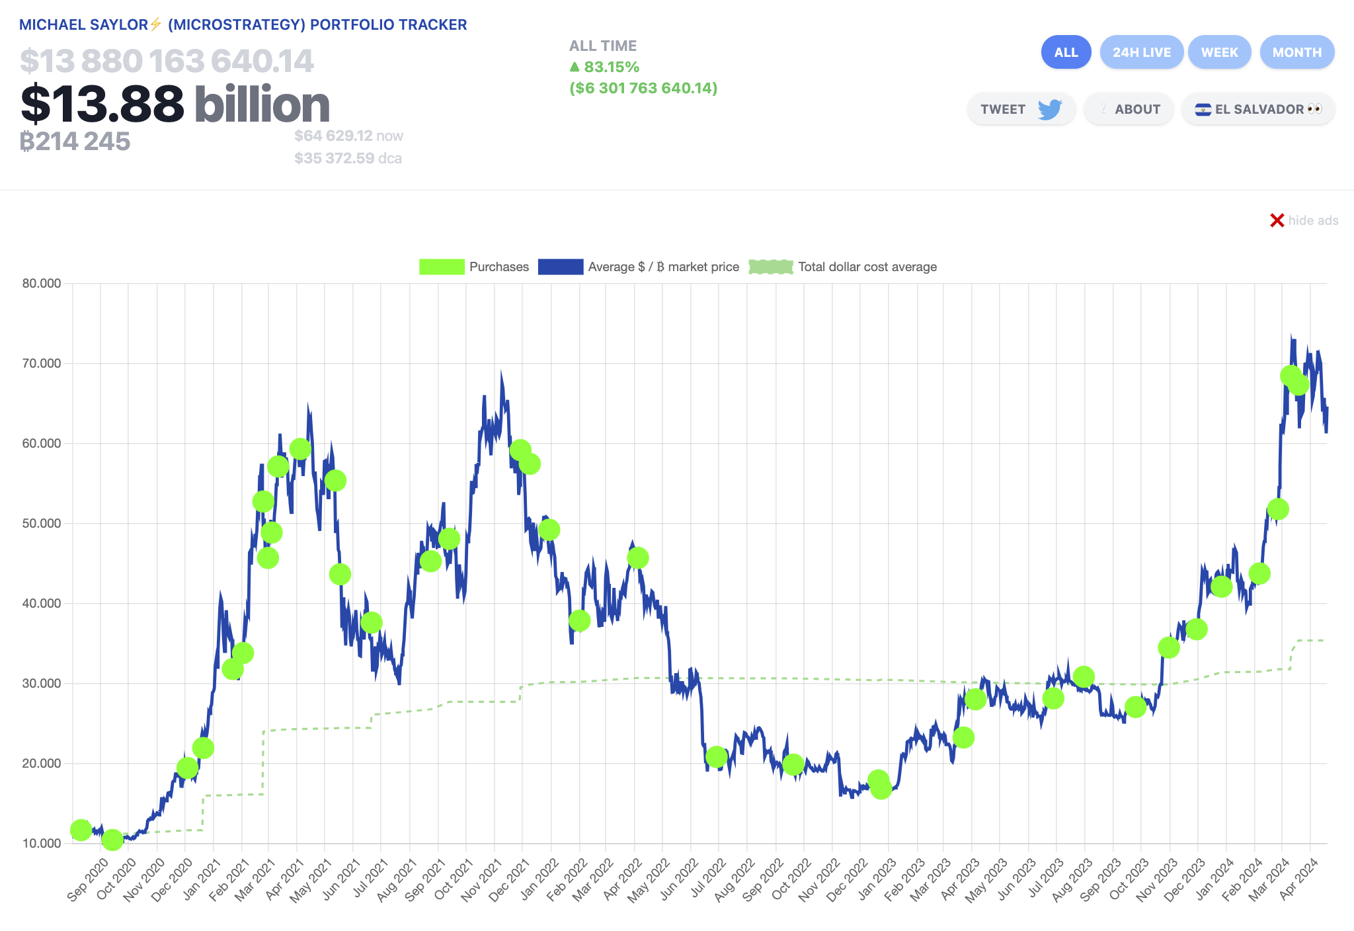This screenshot has width=1354, height=931.
Task: Click the purchase marker near 50.000 in Feb 2024
Action: pyautogui.click(x=1278, y=509)
